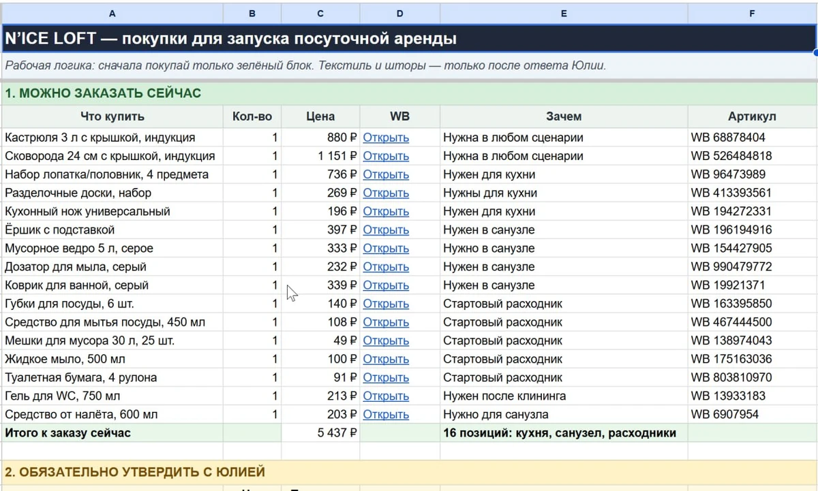
Task: Select column A header
Action: tap(112, 13)
